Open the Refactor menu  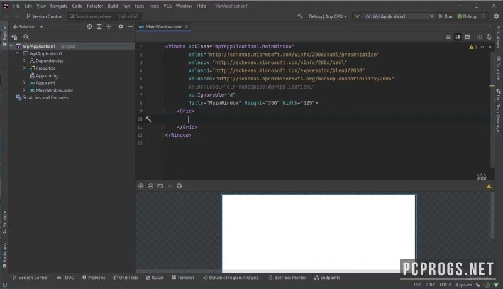pos(95,6)
